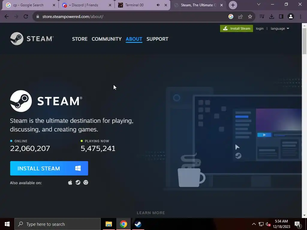307x230 pixels.
Task: Bookmark this page with the star icon
Action: (x=250, y=17)
